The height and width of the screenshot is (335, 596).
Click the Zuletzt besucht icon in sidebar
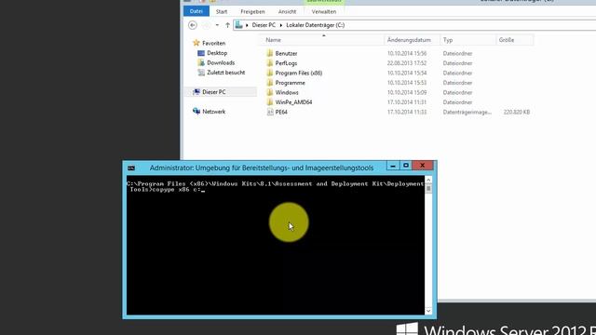(x=201, y=73)
